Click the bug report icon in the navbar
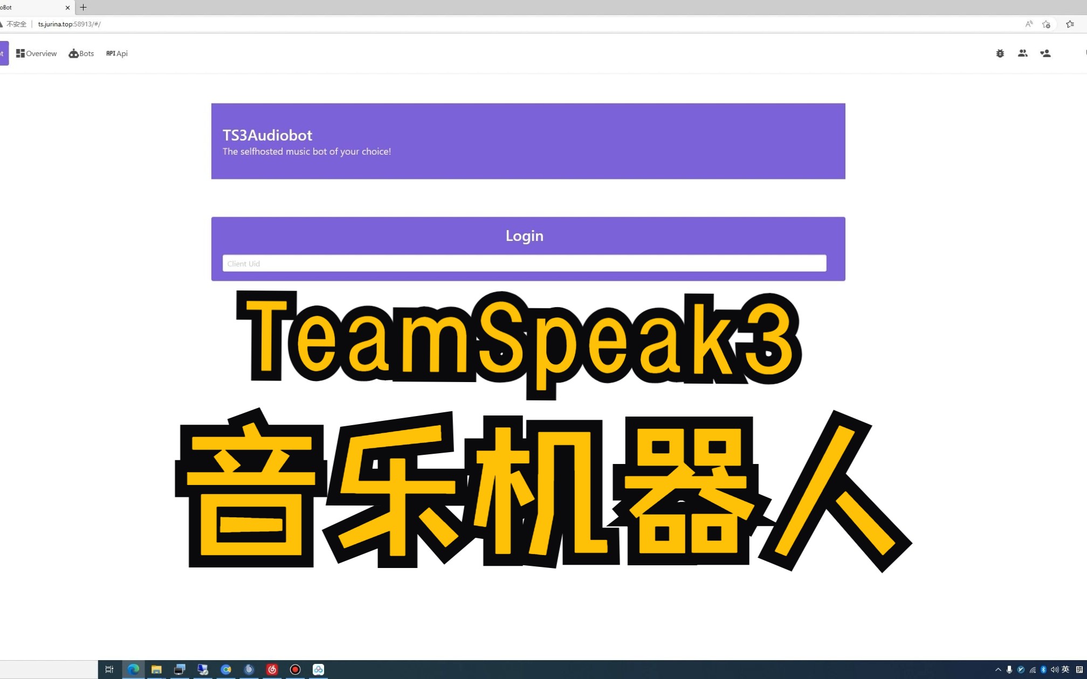This screenshot has height=679, width=1087. click(x=1000, y=53)
